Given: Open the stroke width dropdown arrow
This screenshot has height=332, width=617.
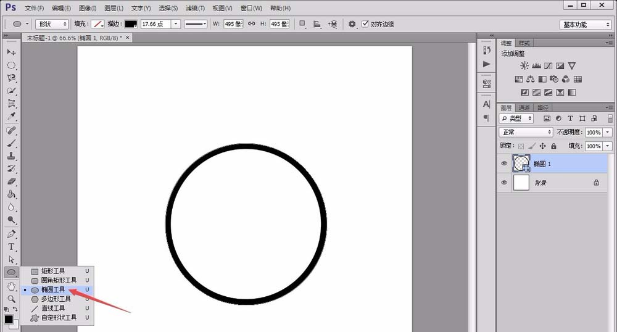Looking at the screenshot, I should pos(176,24).
